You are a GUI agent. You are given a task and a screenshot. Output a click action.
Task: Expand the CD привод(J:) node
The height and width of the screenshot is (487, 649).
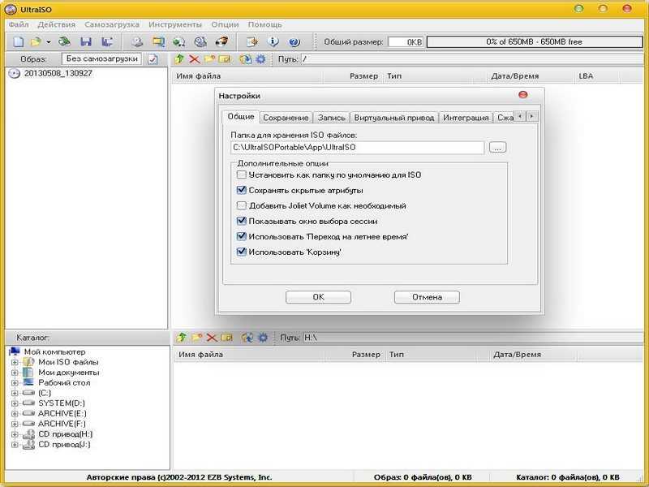tap(15, 445)
